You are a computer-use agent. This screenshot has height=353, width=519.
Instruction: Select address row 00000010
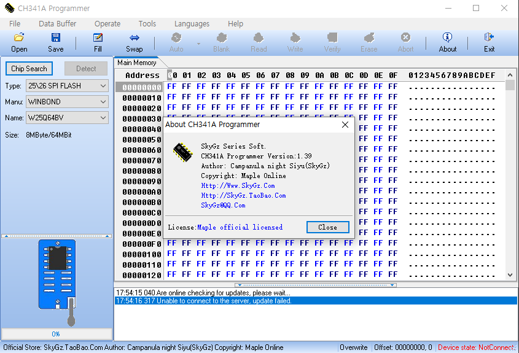(x=142, y=98)
